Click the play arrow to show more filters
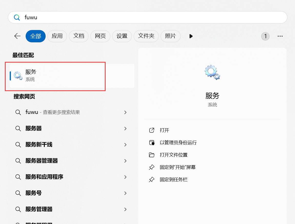Image resolution: width=295 pixels, height=224 pixels. click(x=191, y=36)
